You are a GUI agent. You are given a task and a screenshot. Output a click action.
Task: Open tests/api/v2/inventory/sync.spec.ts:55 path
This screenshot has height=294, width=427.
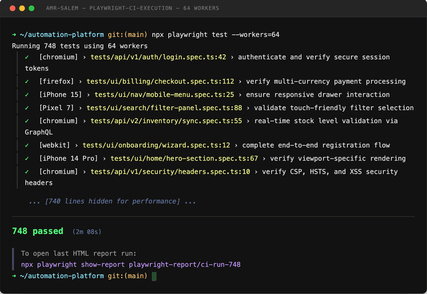pyautogui.click(x=166, y=121)
